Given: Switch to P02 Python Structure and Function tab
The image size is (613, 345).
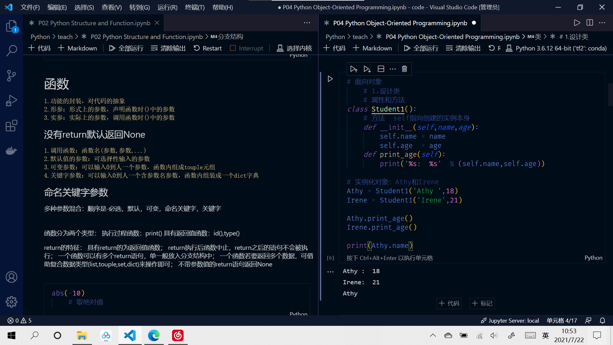Looking at the screenshot, I should point(94,23).
